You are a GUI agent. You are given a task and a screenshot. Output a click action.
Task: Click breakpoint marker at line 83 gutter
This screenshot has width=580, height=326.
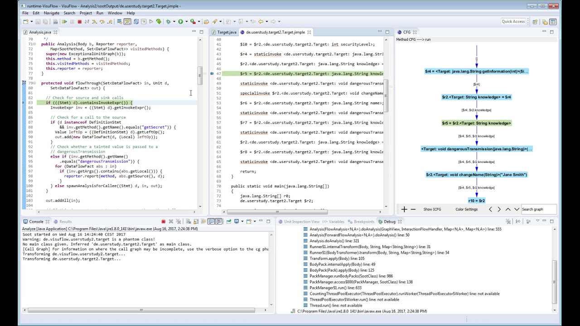[x=24, y=103]
